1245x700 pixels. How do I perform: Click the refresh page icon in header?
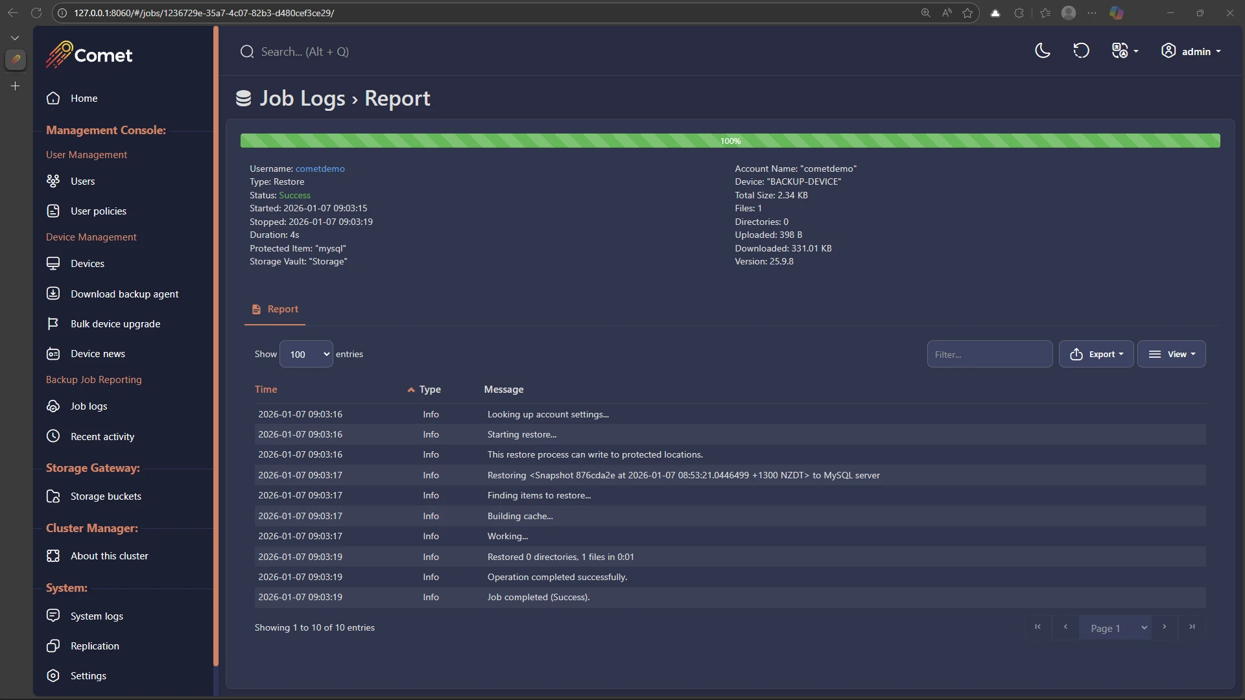[1081, 51]
